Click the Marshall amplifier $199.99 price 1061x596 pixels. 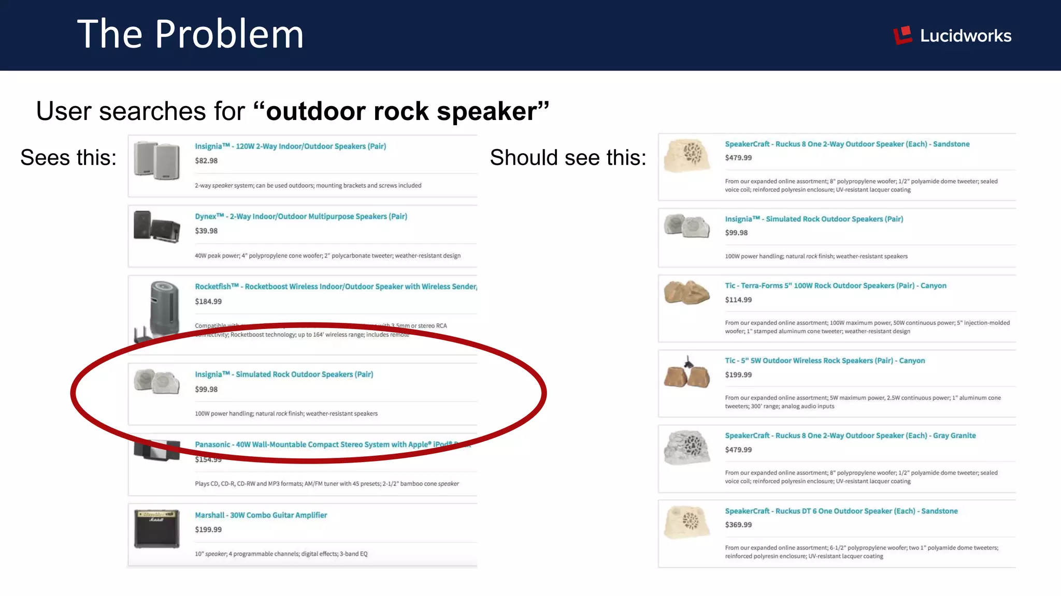(208, 530)
